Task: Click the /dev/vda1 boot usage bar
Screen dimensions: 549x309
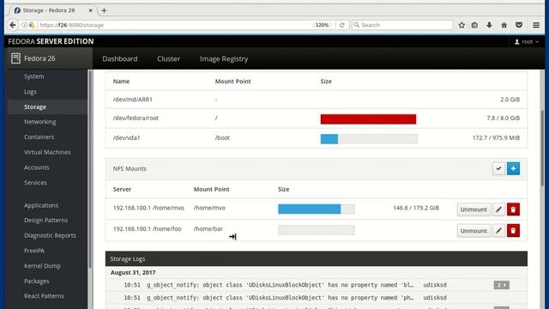Action: pos(369,139)
